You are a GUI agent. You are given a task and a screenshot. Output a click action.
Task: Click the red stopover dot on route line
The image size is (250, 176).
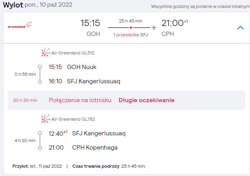(x=131, y=28)
